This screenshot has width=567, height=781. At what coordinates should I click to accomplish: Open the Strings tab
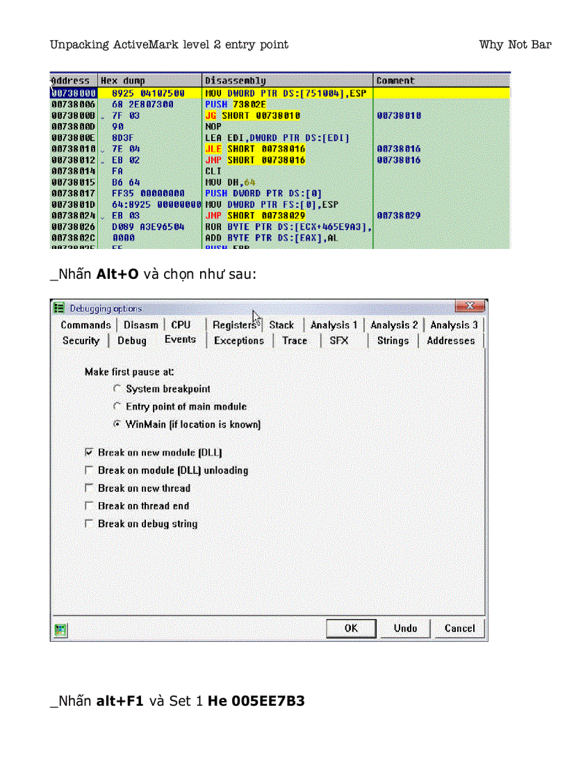coord(393,341)
